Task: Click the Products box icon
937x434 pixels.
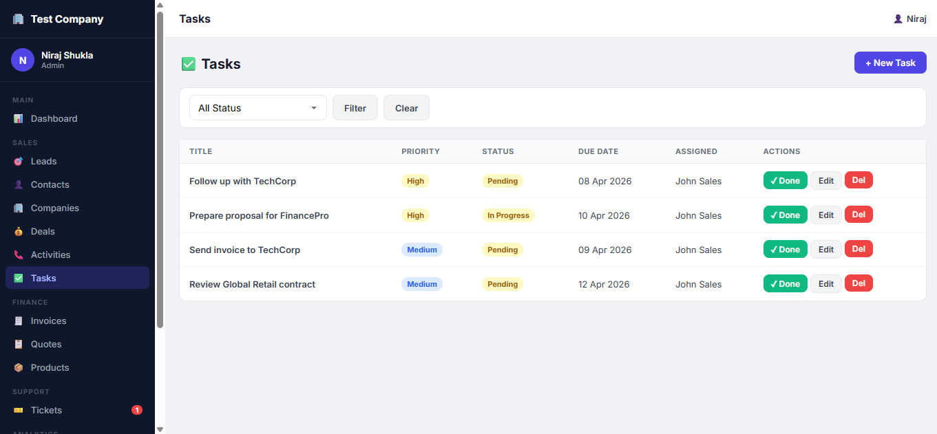Action: (19, 368)
